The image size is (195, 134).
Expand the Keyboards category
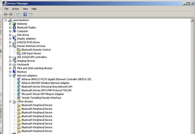pos(10,65)
